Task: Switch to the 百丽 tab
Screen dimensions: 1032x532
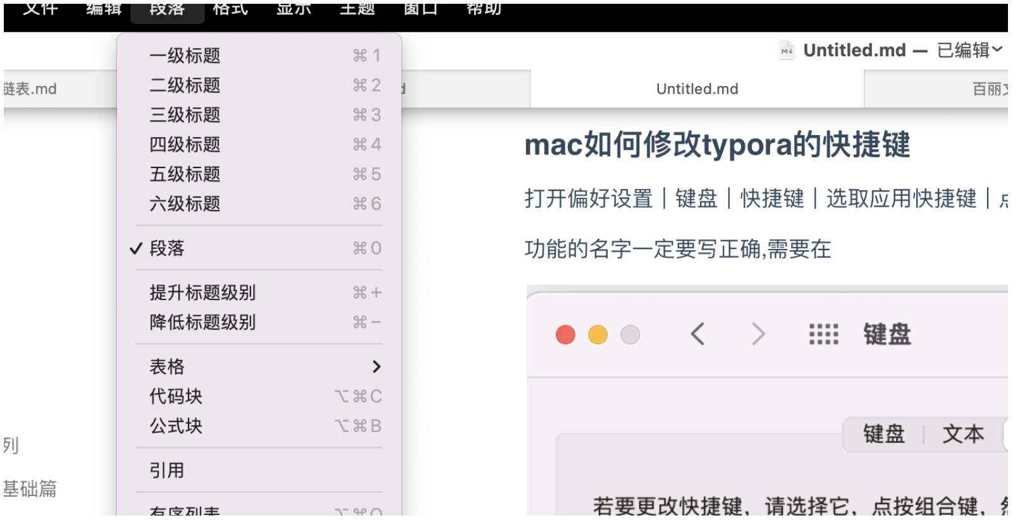Action: tap(936, 89)
